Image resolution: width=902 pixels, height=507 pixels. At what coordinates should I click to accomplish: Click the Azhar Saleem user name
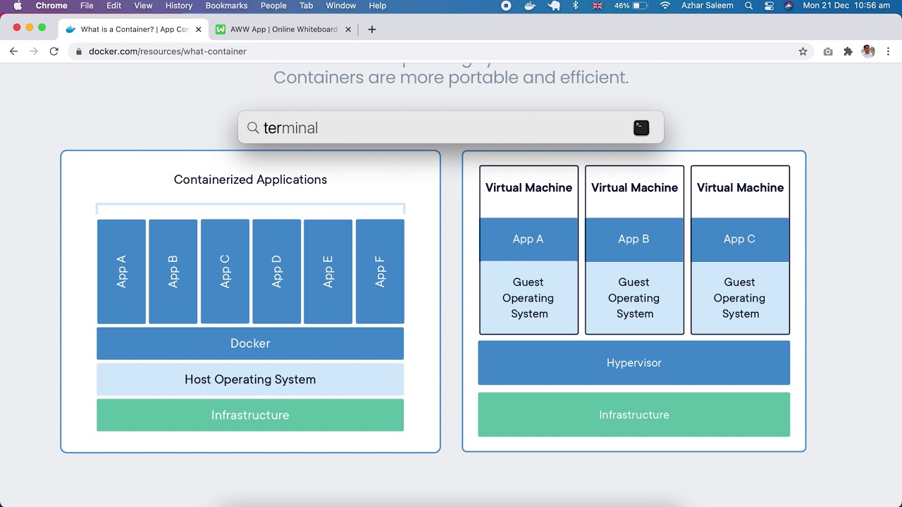707,6
